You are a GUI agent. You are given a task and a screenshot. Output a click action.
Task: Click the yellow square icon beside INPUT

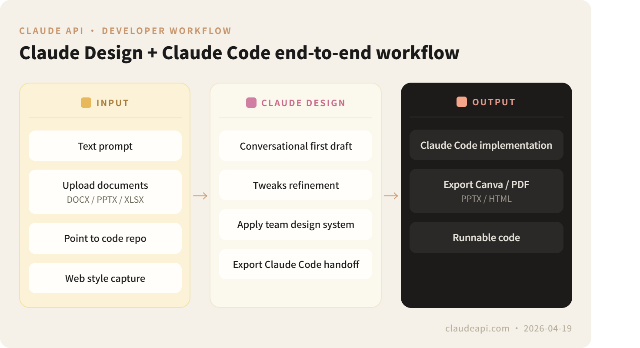[x=85, y=103]
